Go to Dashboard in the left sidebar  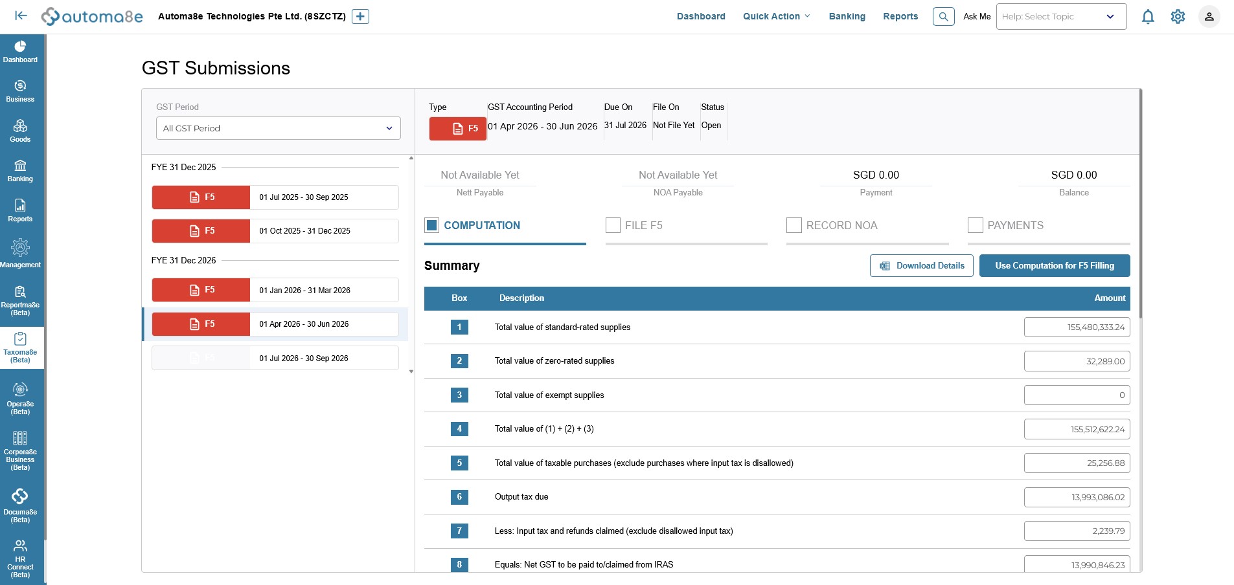point(20,52)
